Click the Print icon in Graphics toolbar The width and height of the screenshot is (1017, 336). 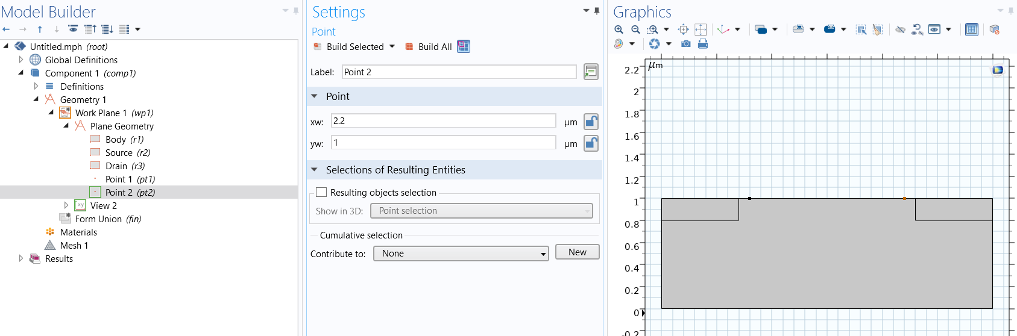click(702, 44)
